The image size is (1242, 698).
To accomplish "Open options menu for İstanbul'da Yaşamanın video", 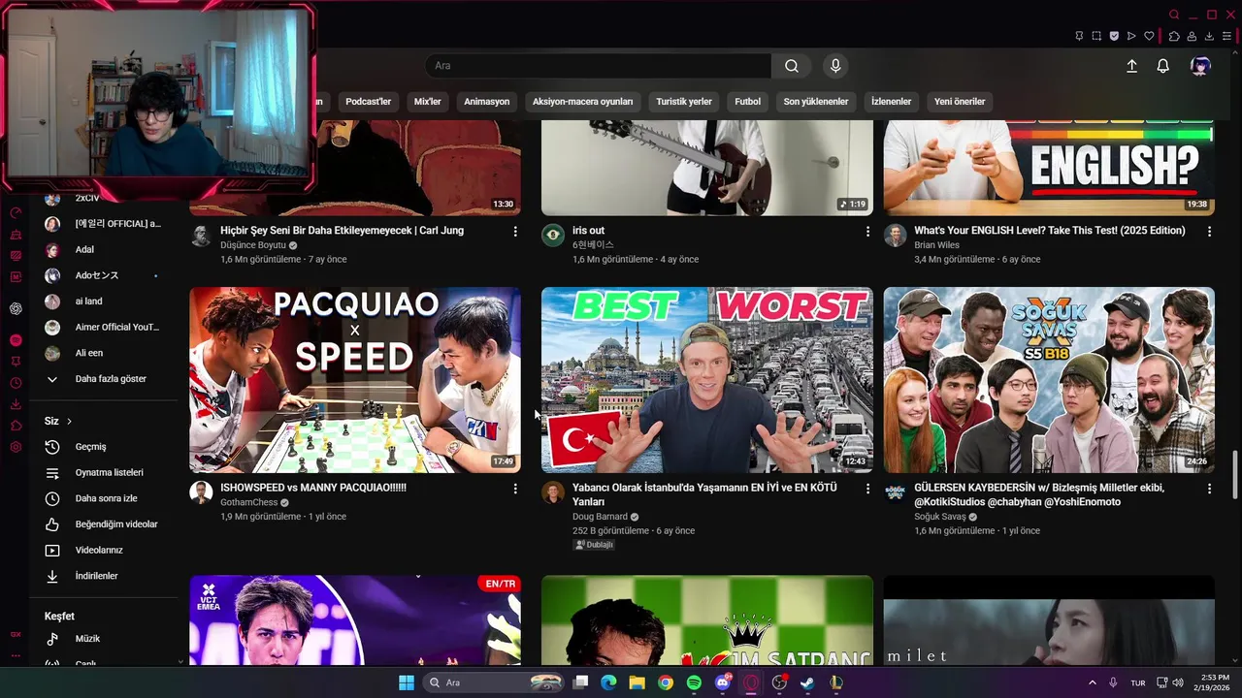I will pyautogui.click(x=867, y=489).
